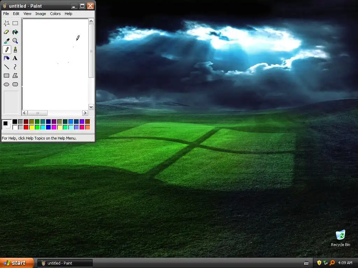Select the Curve tool
Viewport: 358px width, 268px height.
tap(15, 67)
